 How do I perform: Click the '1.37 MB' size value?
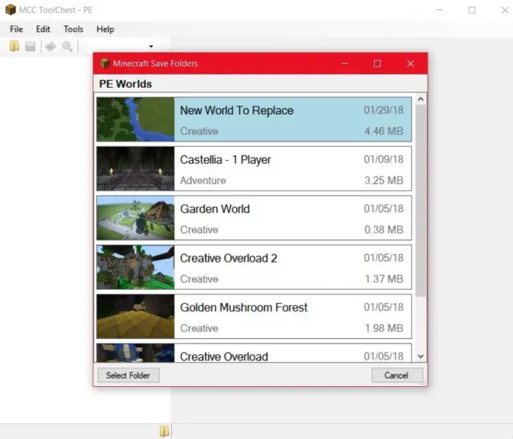click(x=384, y=279)
